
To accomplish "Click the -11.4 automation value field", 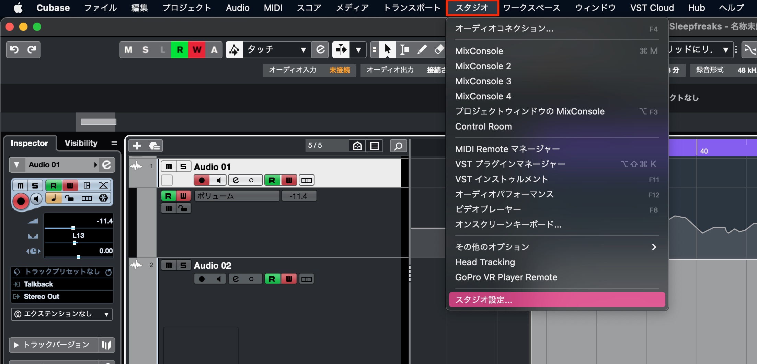I will (299, 196).
